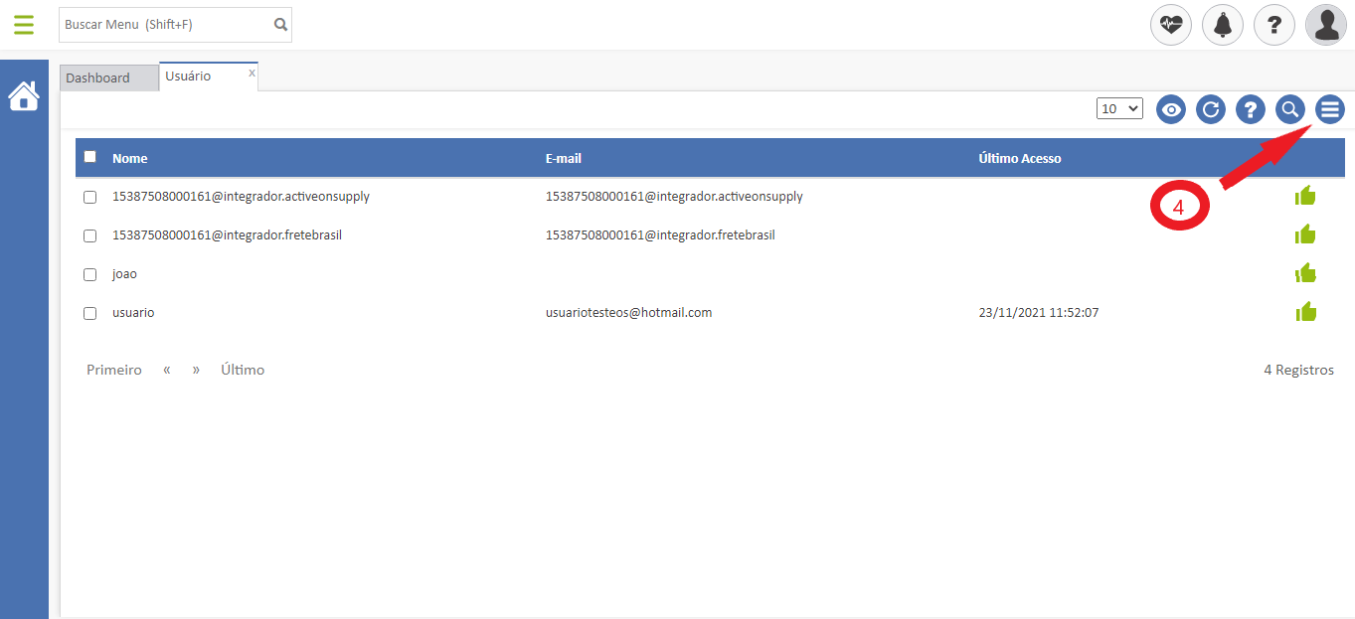Image resolution: width=1355 pixels, height=619 pixels.
Task: Go to home via sidebar house icon
Action: [x=24, y=96]
